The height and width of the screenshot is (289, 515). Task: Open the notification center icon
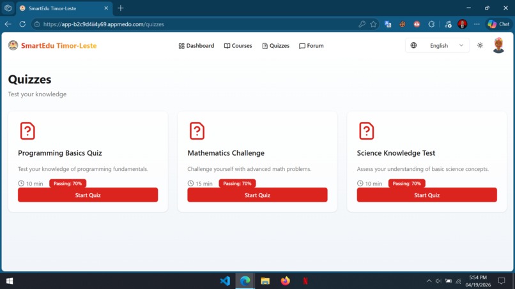pos(502,281)
